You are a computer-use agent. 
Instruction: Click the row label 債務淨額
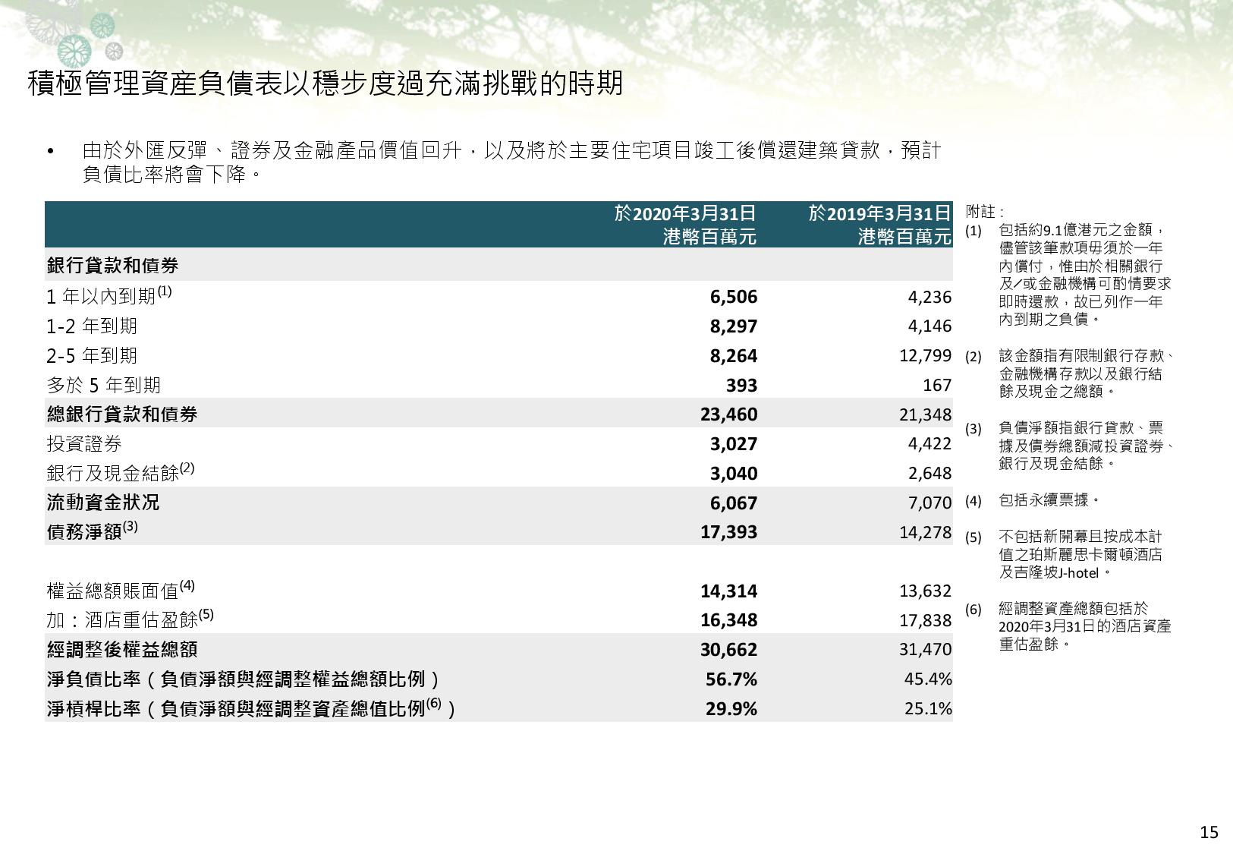coord(93,531)
